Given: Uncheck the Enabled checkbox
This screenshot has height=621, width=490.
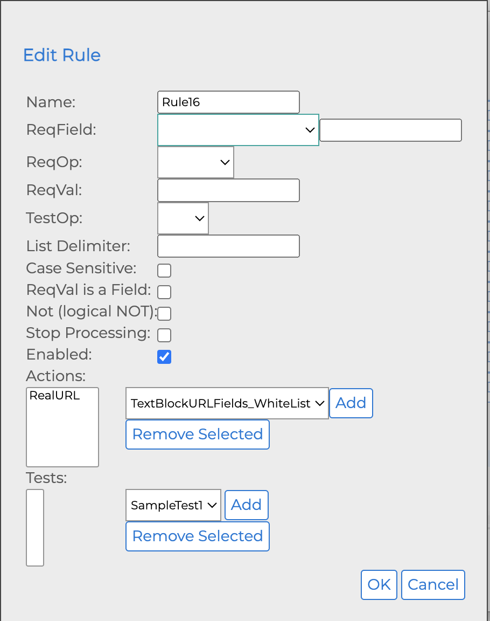Looking at the screenshot, I should tap(164, 357).
